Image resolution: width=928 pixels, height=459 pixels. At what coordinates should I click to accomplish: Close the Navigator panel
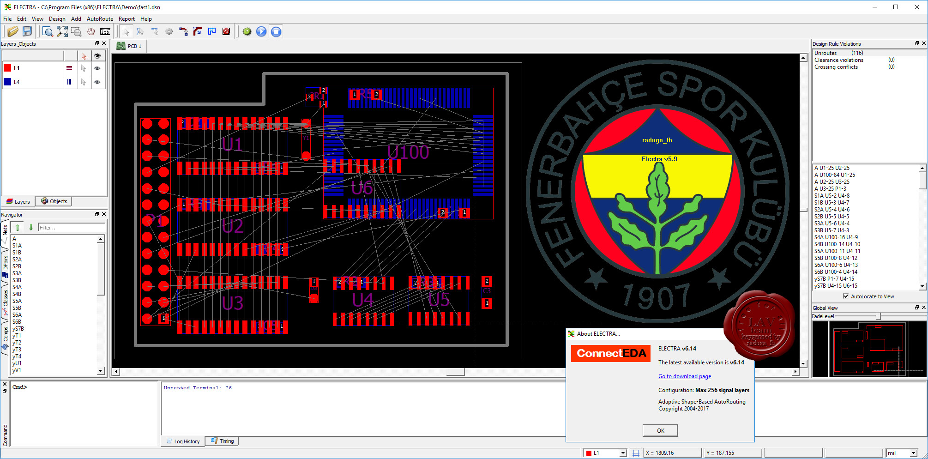click(104, 214)
